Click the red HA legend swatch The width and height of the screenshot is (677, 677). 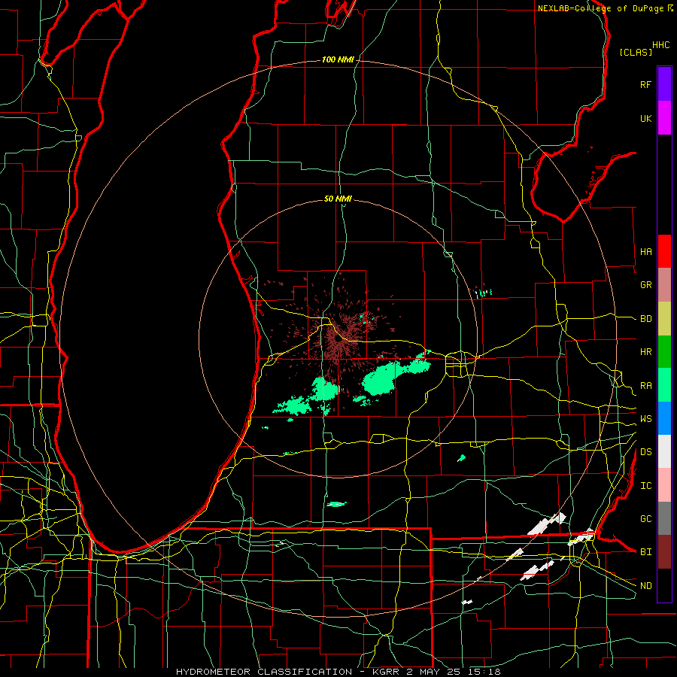(x=664, y=251)
